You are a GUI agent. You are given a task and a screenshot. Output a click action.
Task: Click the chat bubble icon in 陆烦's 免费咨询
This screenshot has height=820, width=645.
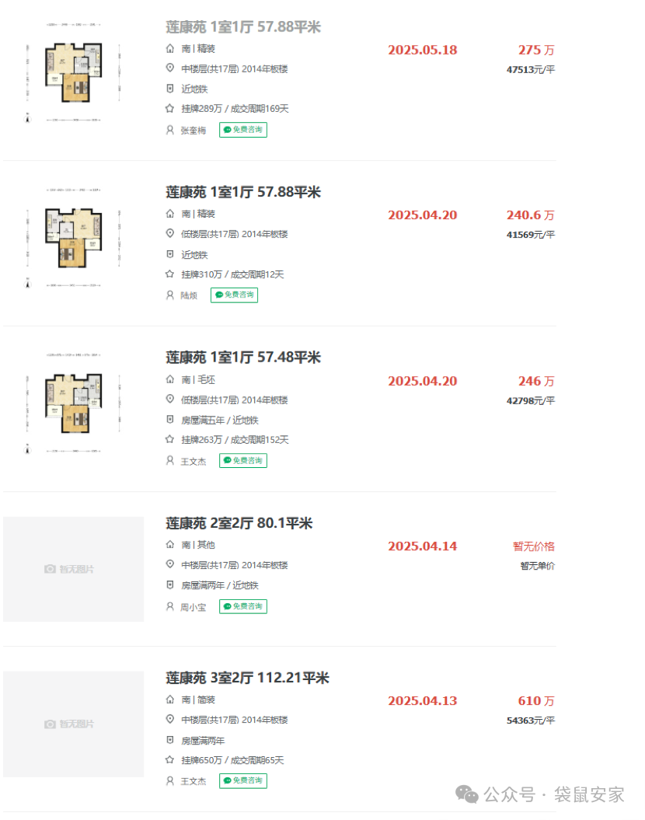click(219, 295)
